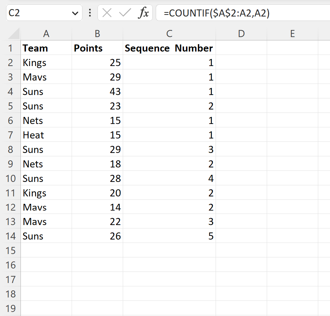Select column E header
330x316 pixels.
[292, 34]
